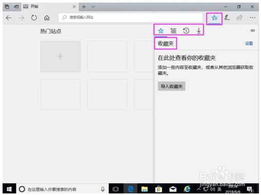Switch to the Reading list tab
261x195 pixels.
coord(173,31)
